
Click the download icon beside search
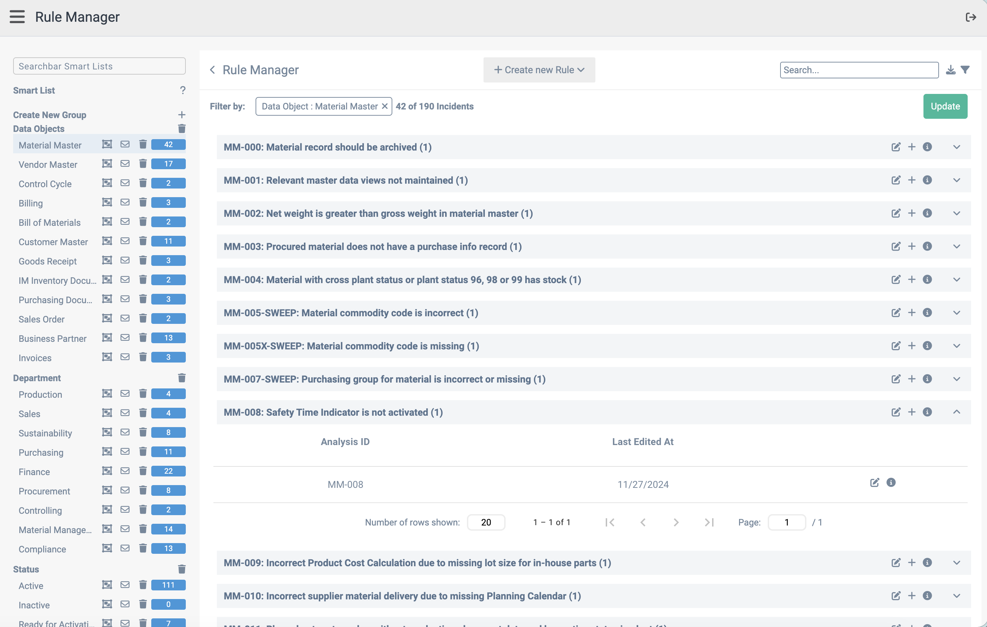[950, 70]
